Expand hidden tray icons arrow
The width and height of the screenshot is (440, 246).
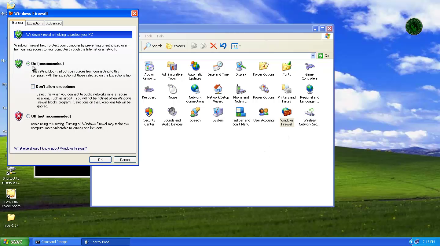pos(411,242)
